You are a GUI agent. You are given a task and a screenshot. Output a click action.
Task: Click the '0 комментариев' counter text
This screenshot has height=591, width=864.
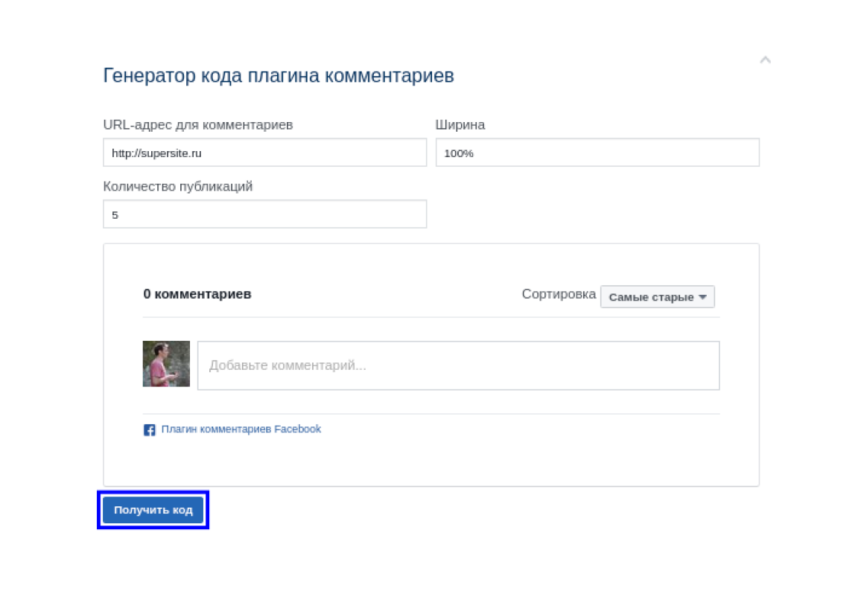pyautogui.click(x=197, y=294)
